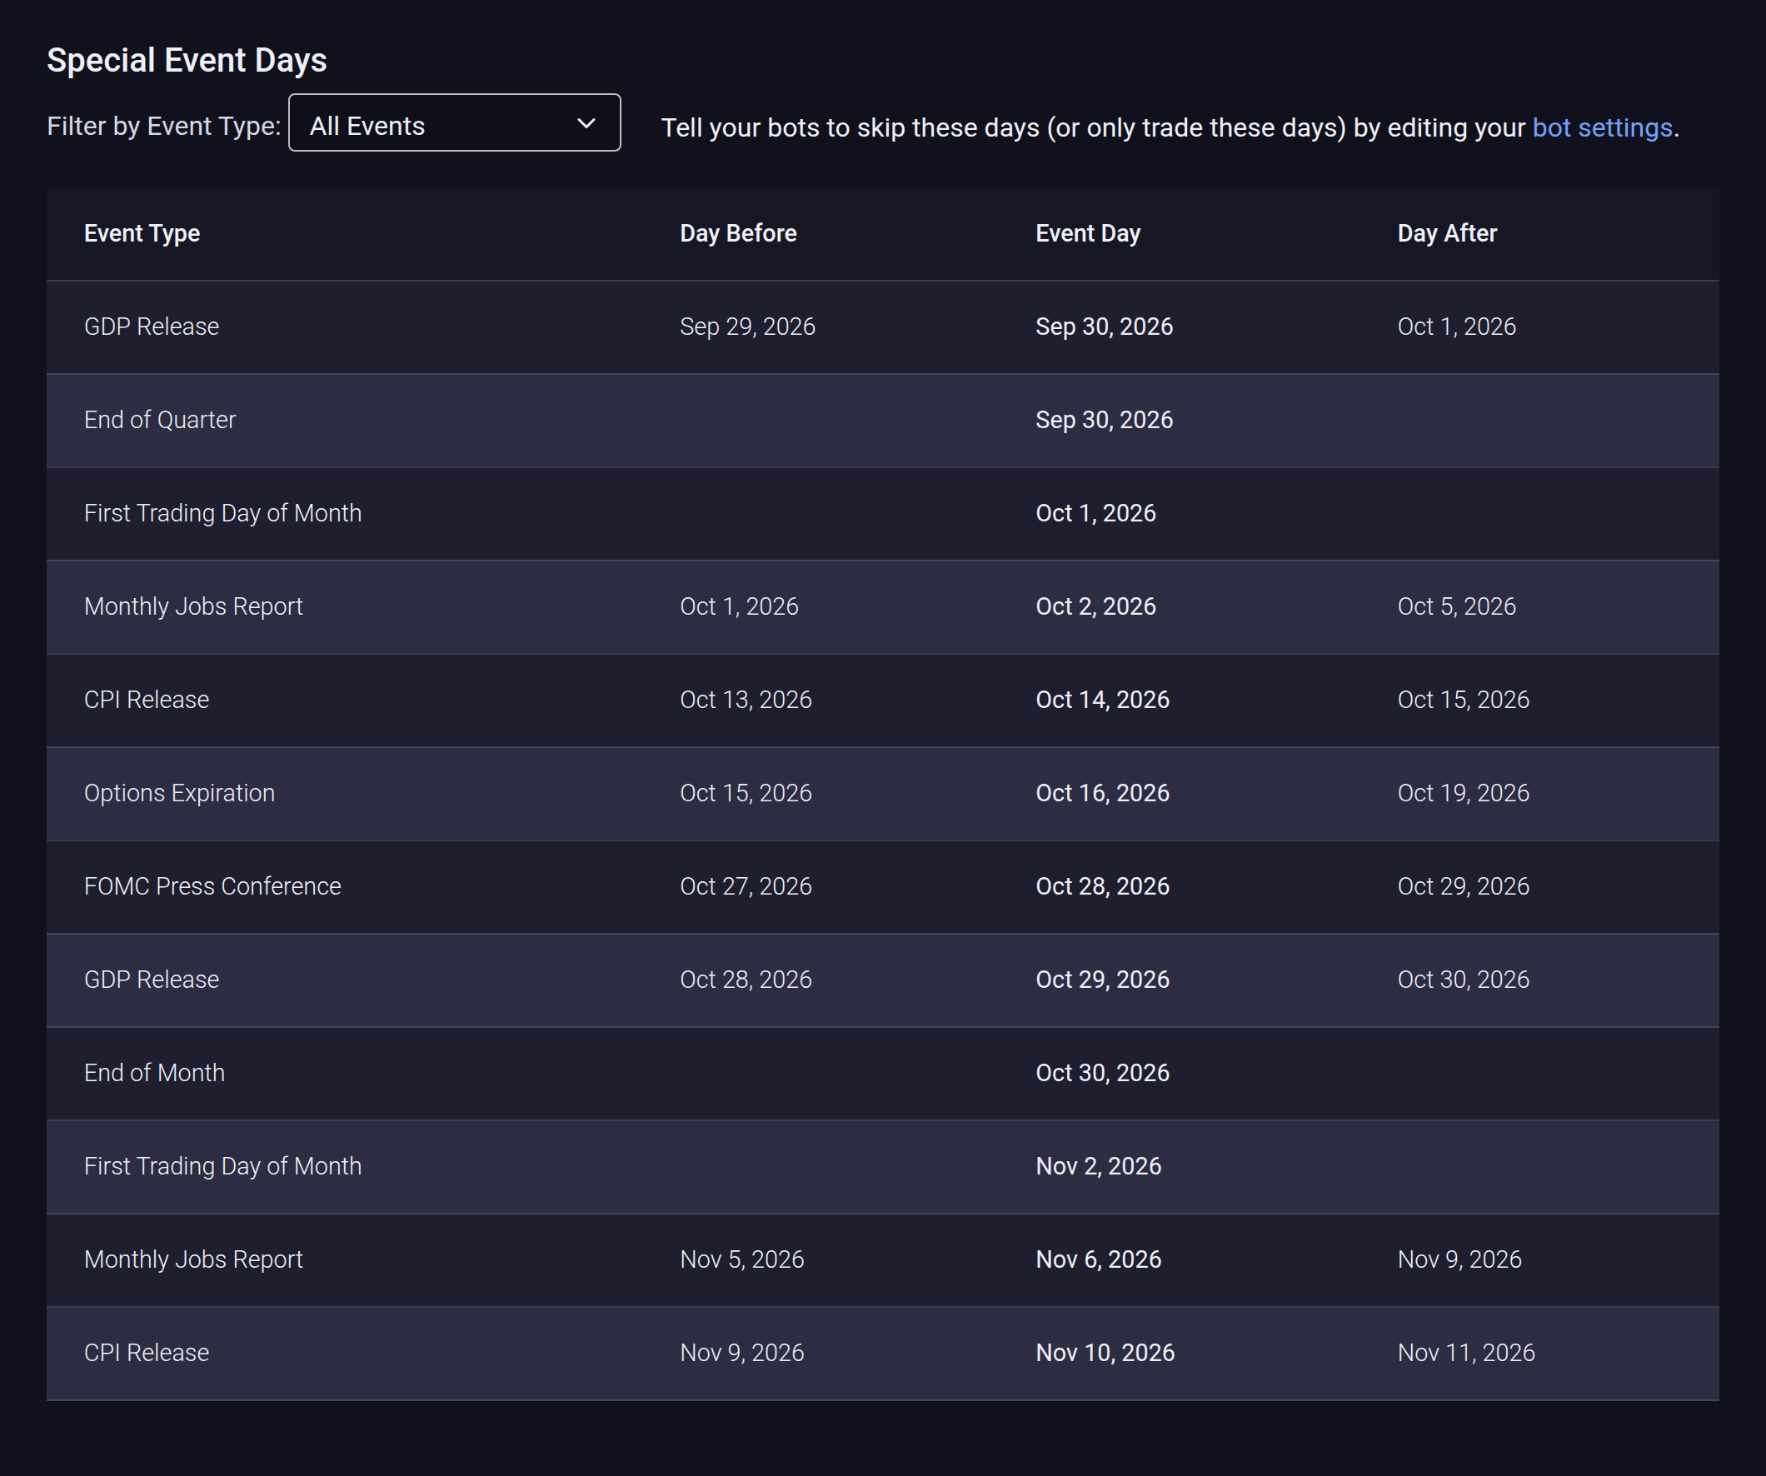
Task: Click Nov 10, 2026 event day cell
Action: click(x=1105, y=1354)
